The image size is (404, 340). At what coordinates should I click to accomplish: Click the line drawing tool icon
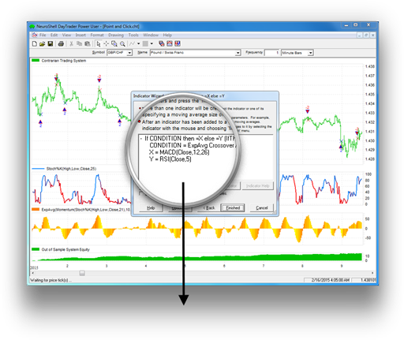click(x=132, y=43)
